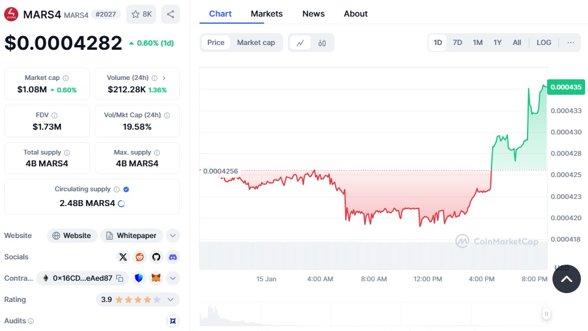Show info for Circulating supply
588x331 pixels.
(117, 189)
